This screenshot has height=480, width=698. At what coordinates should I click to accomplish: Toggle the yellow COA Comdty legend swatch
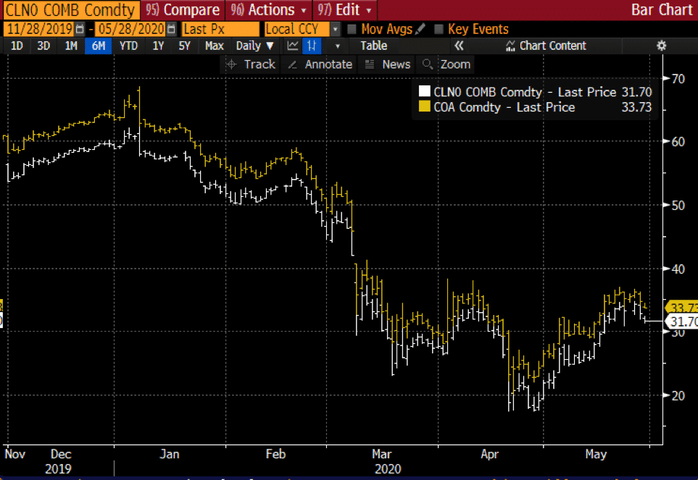(x=424, y=108)
